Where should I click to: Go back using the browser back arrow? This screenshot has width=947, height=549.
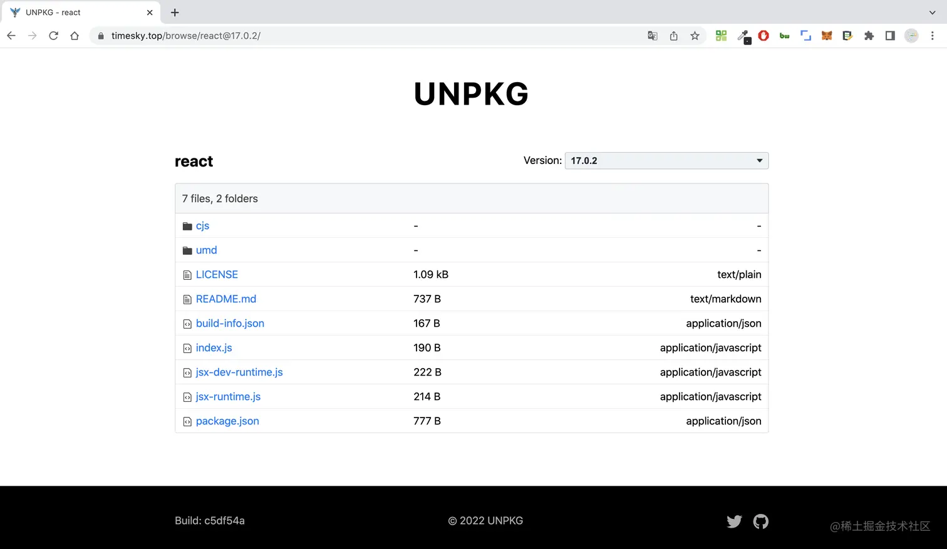pos(11,36)
